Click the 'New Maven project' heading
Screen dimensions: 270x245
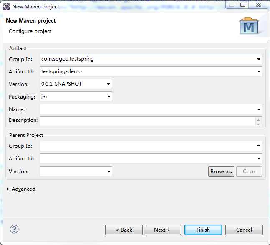(x=30, y=21)
